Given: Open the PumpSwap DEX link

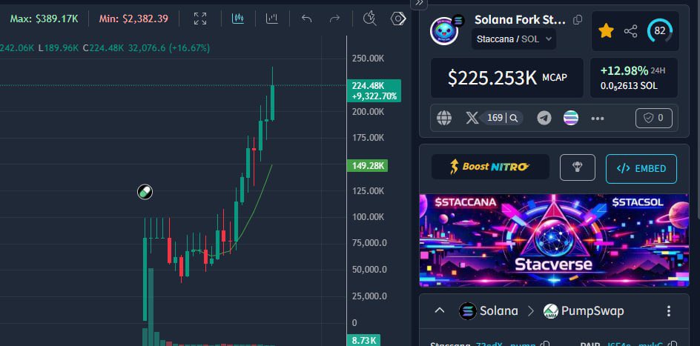Looking at the screenshot, I should (x=583, y=310).
